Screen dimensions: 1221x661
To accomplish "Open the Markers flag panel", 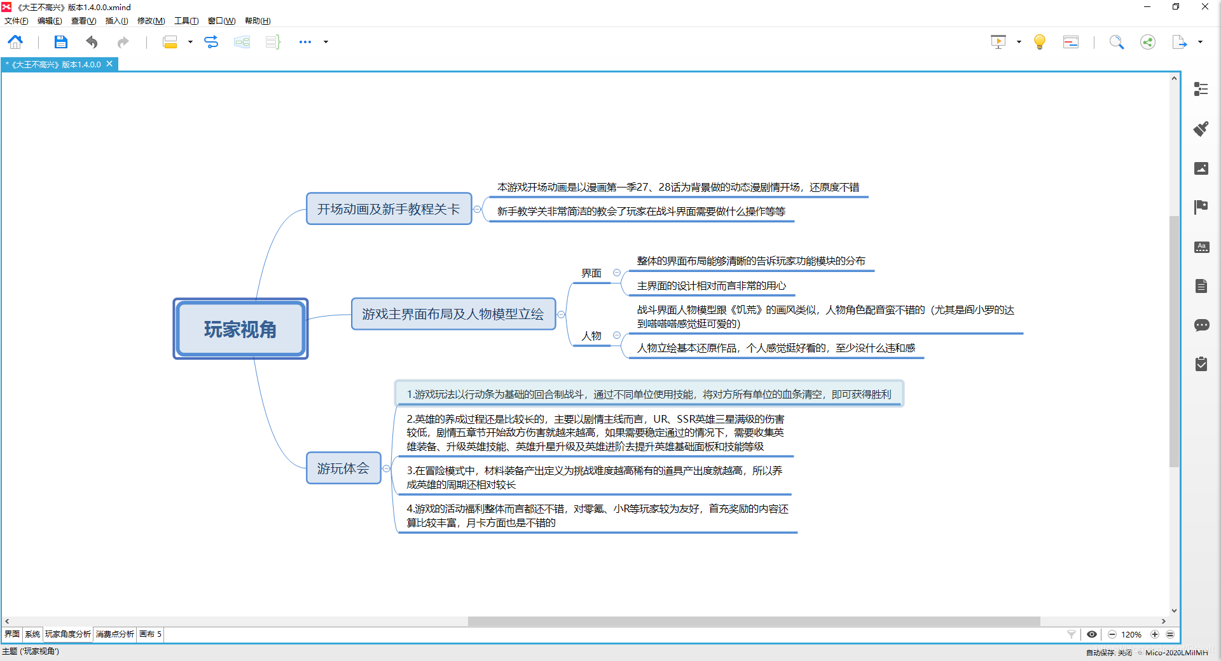I will pyautogui.click(x=1201, y=207).
